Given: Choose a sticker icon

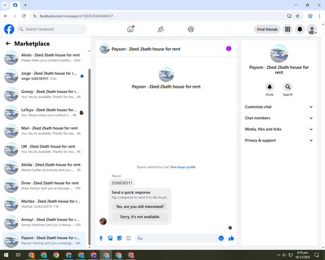Looking at the screenshot, I should [120, 239].
